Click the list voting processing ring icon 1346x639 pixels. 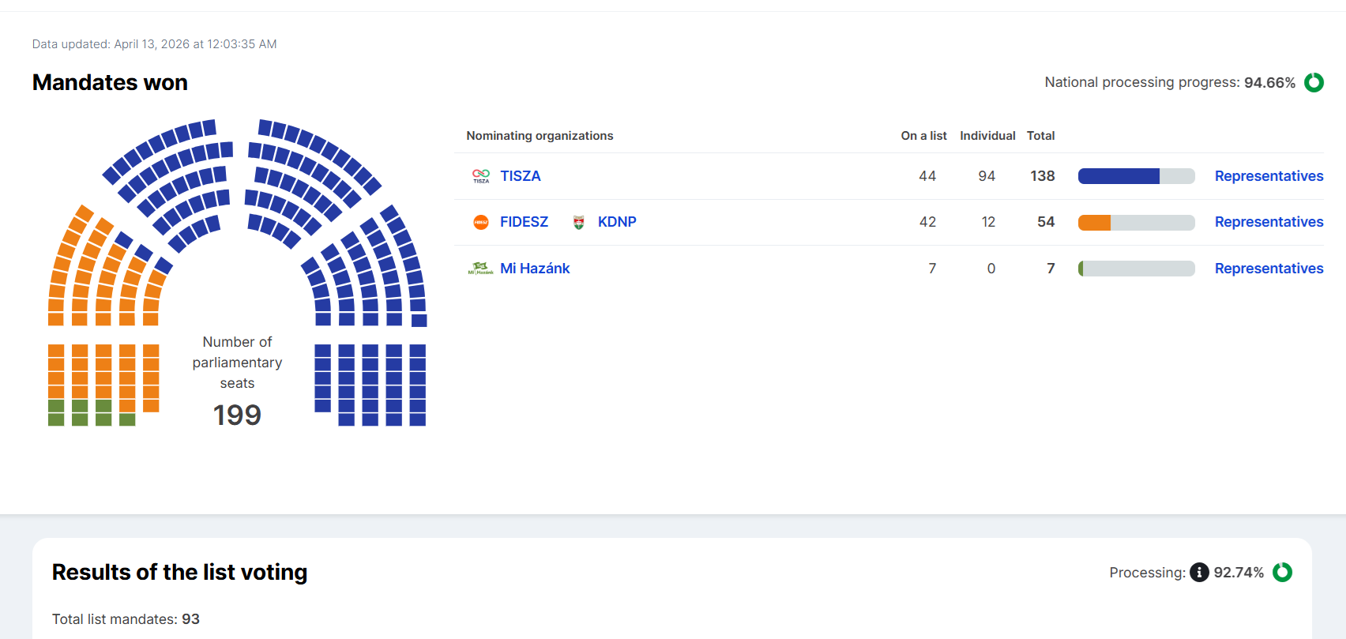tap(1282, 572)
